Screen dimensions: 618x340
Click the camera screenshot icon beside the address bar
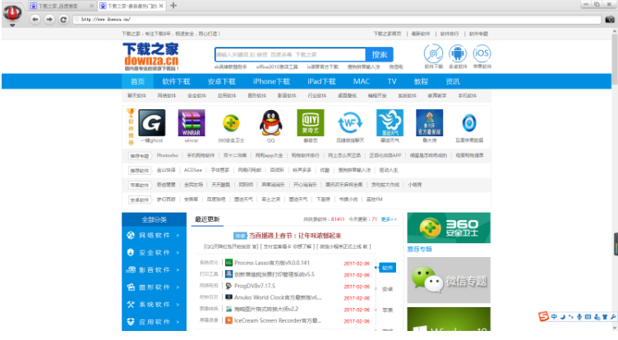point(610,20)
